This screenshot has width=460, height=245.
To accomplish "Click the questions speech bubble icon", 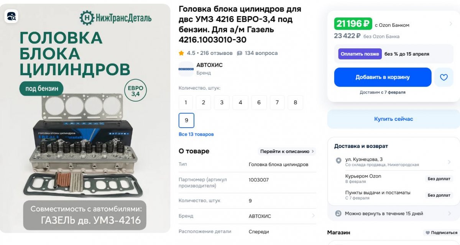I will point(240,53).
